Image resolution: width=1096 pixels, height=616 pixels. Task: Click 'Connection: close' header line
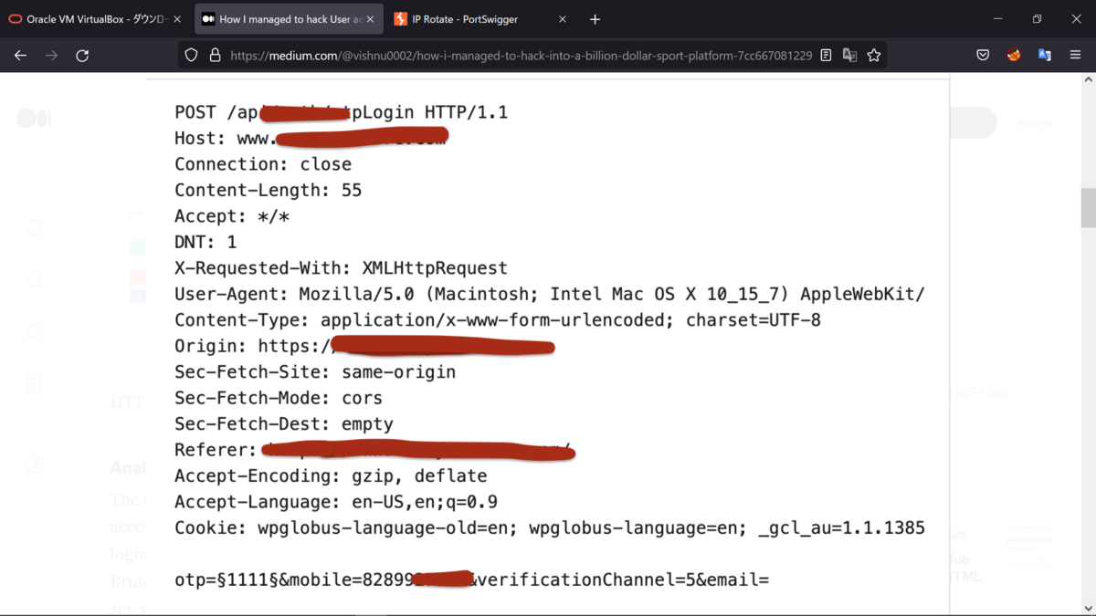coord(263,164)
